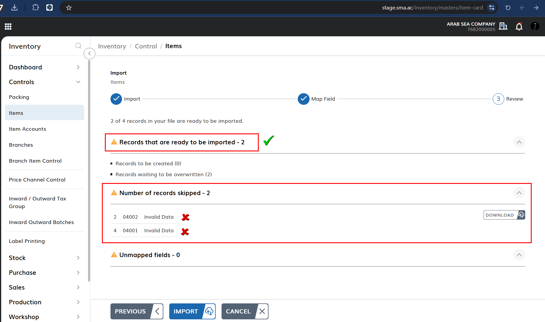Click the extension icon next to puzzle piece
Screen dimensions: 545x322
[x=50, y=7]
